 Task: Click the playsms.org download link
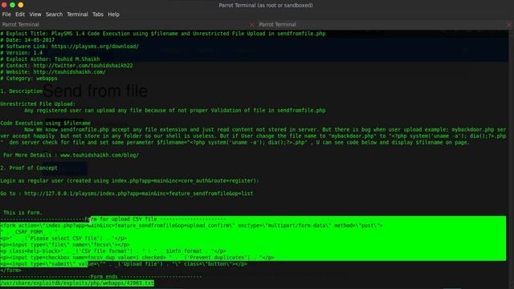coord(95,47)
